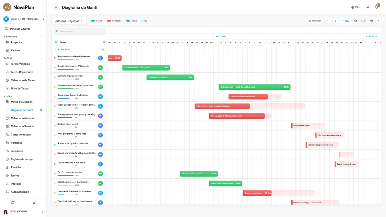Expand Todos los Proyectos dropdown
Screen dimensions: 386x217
(69, 21)
